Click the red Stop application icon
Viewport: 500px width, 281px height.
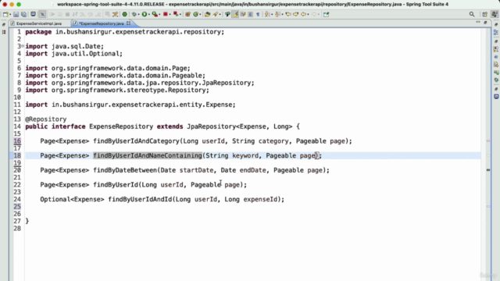click(166, 14)
